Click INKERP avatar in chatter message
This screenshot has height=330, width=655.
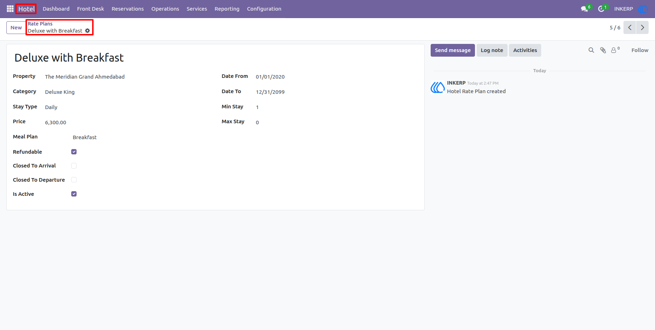(438, 87)
